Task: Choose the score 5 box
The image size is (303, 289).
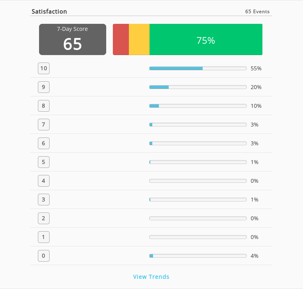Action: pos(44,162)
